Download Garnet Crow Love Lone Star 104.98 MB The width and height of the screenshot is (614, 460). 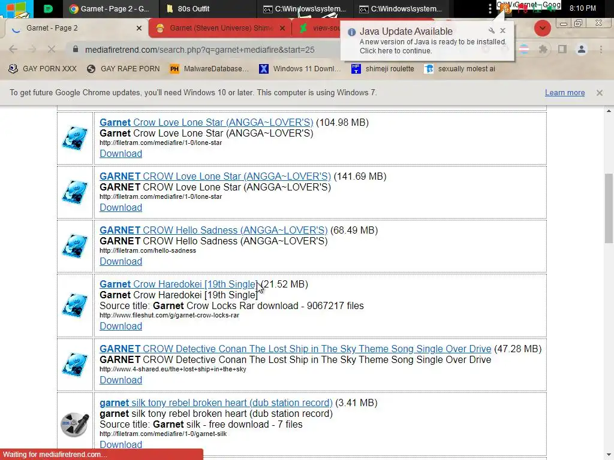(x=121, y=154)
